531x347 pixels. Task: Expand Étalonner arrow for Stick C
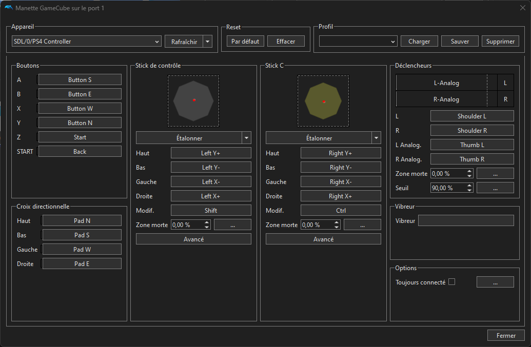coord(377,138)
